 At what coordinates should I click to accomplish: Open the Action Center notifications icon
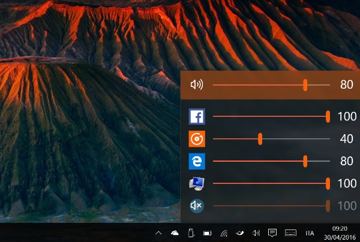pyautogui.click(x=272, y=233)
